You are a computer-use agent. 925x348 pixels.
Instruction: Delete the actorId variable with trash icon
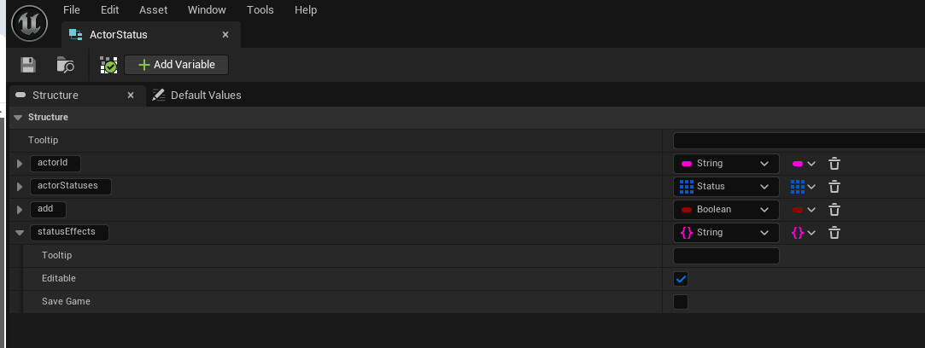tap(834, 164)
